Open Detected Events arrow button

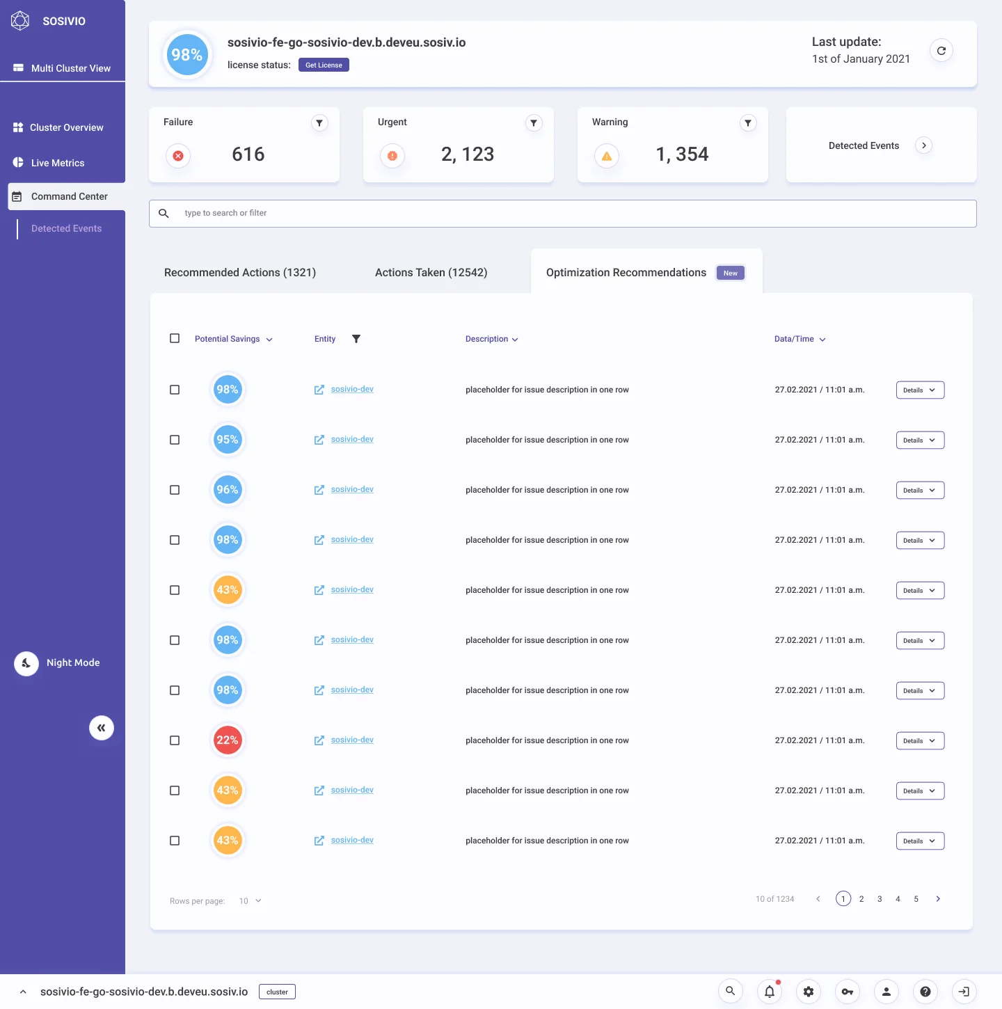(x=924, y=145)
